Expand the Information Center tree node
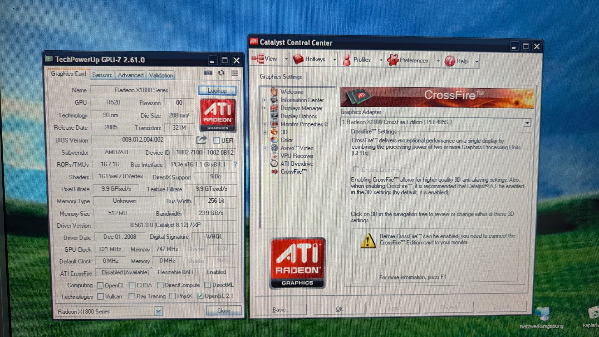 point(265,100)
